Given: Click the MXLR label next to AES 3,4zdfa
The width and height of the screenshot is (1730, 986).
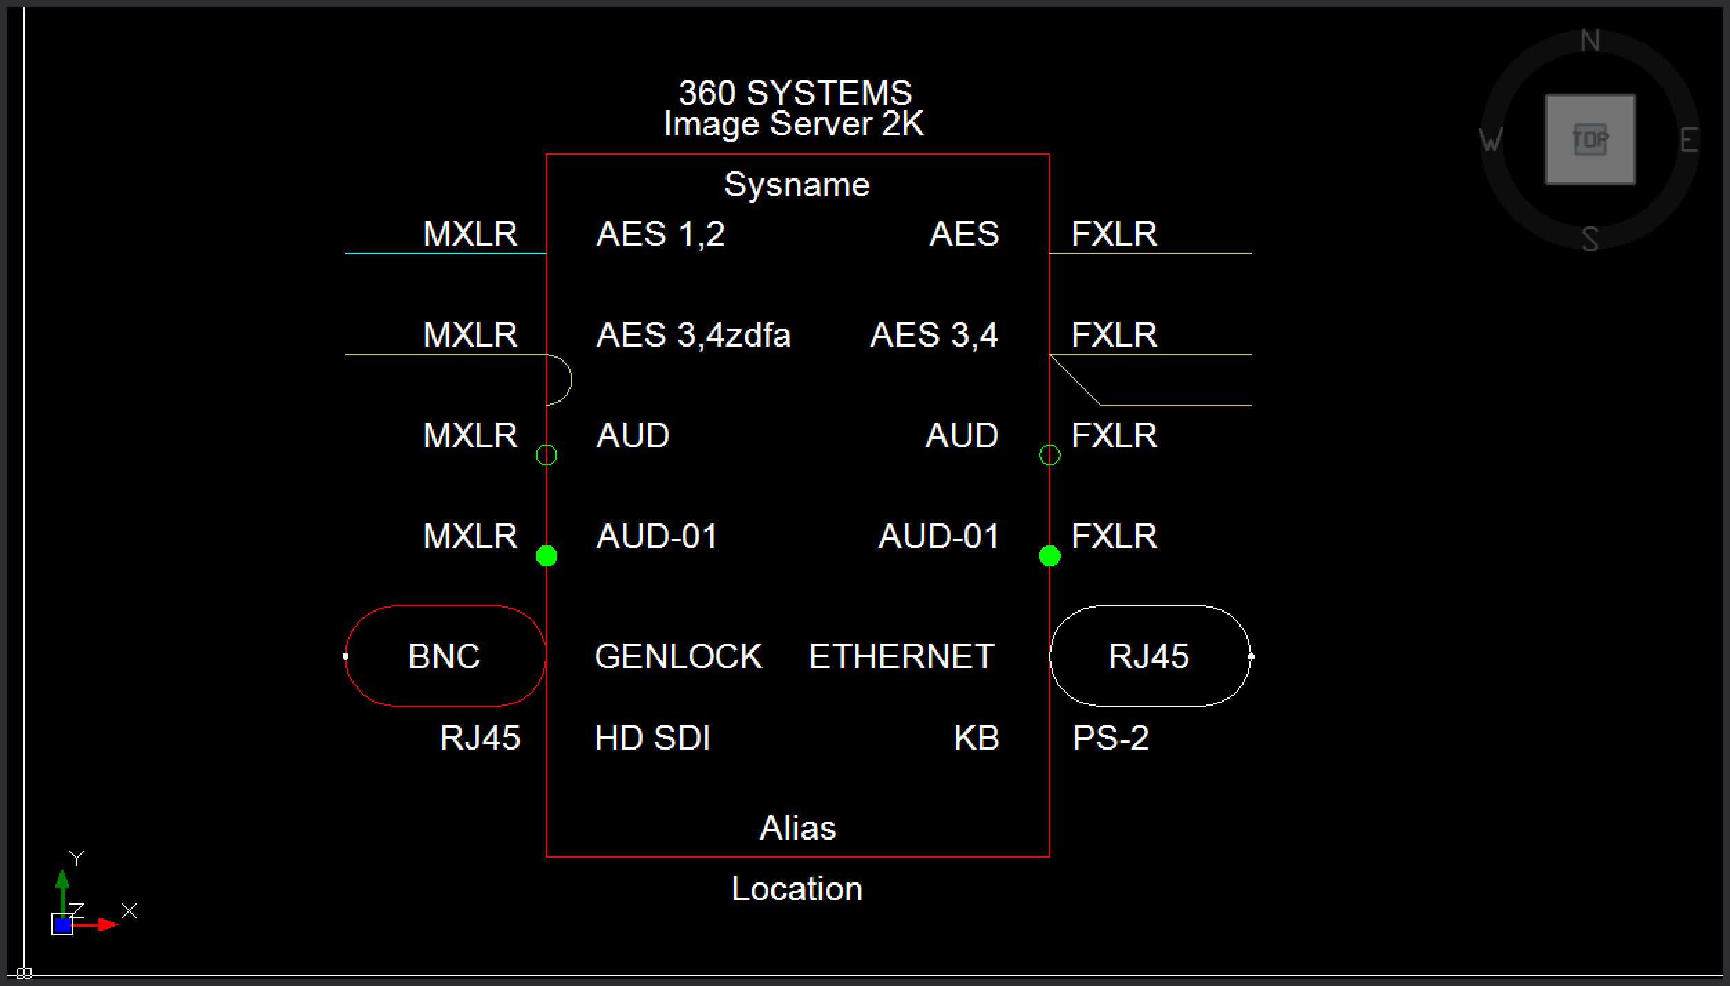Looking at the screenshot, I should pos(470,335).
